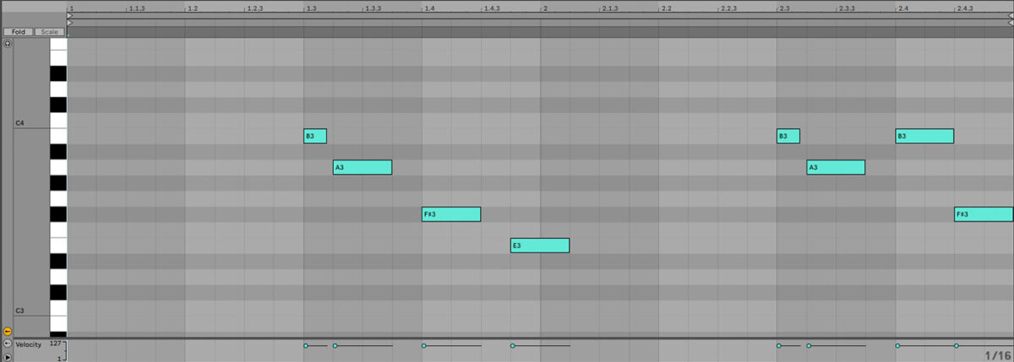This screenshot has width=1014, height=362.
Task: Click the 1/16 grid size label
Action: [x=997, y=356]
